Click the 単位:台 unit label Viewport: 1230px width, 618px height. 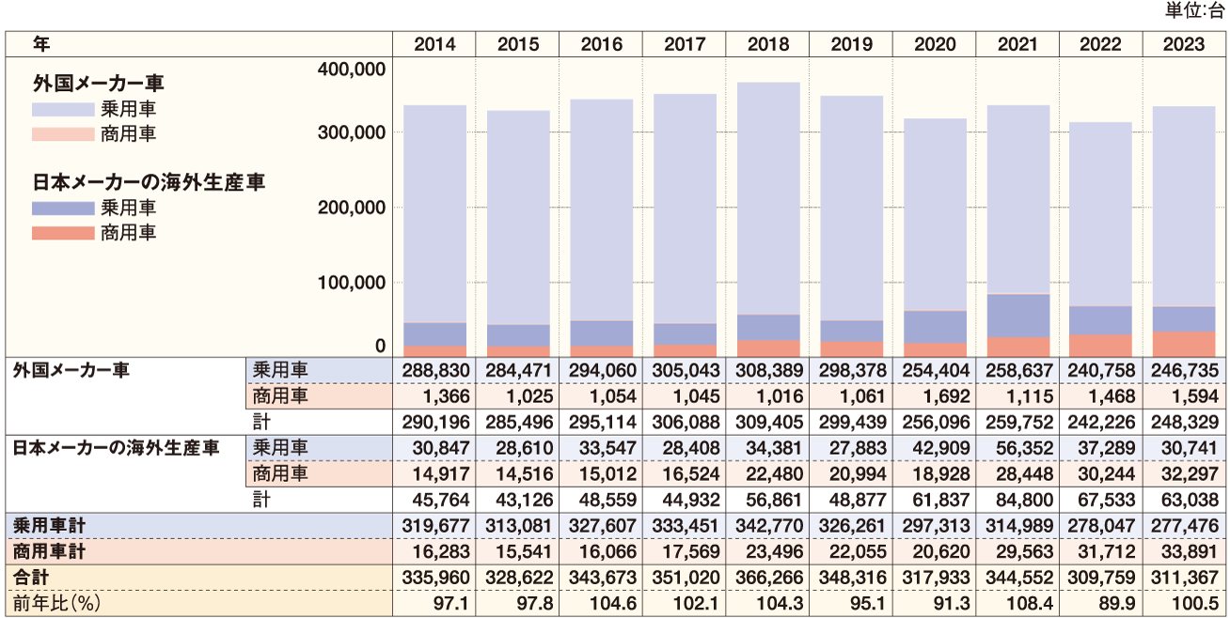click(1194, 10)
